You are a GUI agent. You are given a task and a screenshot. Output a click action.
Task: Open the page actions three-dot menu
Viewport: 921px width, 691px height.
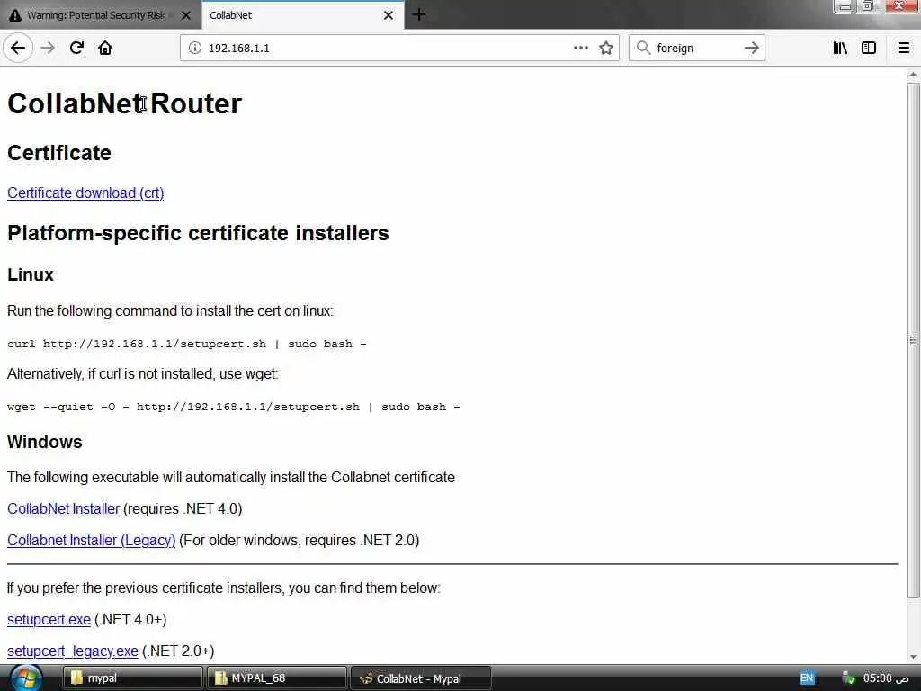tap(580, 48)
